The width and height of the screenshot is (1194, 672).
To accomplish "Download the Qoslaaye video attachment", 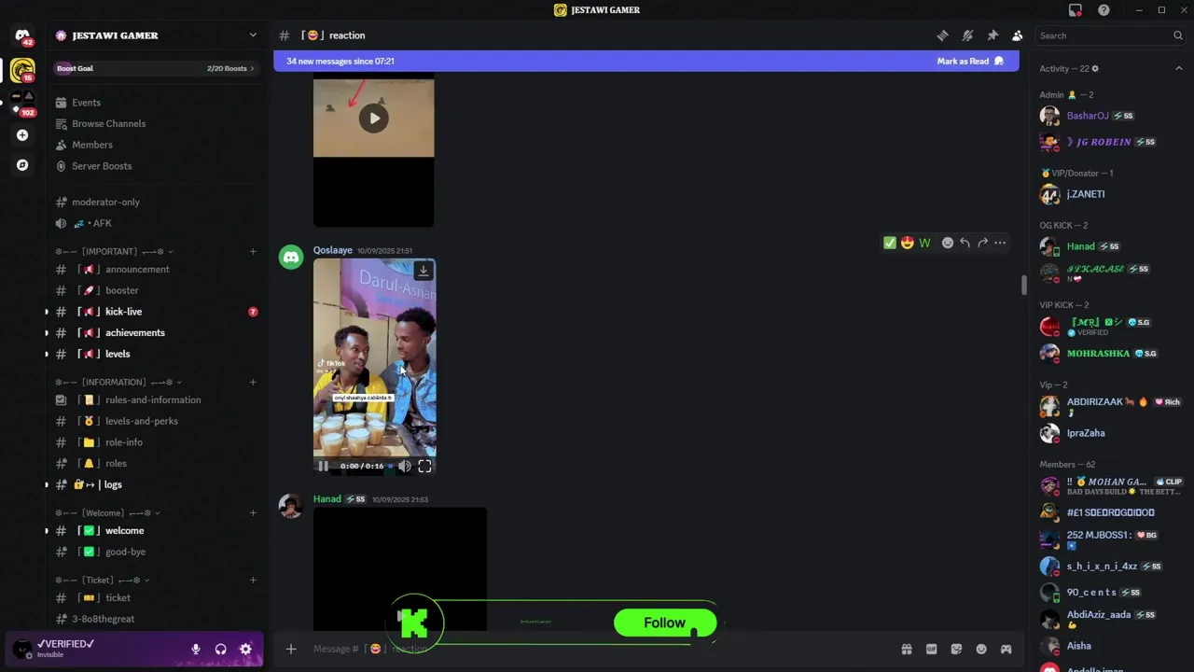I will click(423, 271).
